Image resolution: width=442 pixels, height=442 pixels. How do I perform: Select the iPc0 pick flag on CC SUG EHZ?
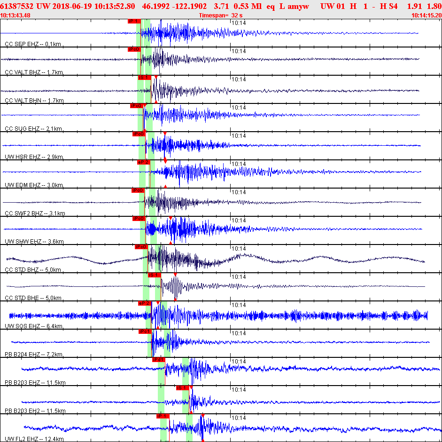[x=136, y=106]
